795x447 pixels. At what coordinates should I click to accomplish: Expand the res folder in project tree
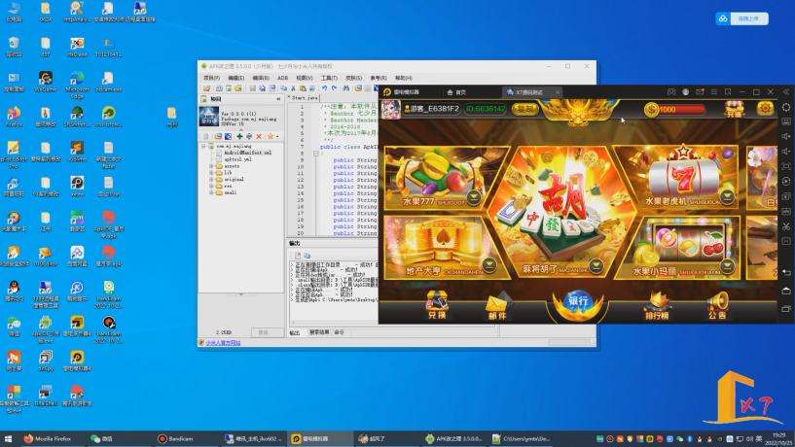tap(211, 186)
